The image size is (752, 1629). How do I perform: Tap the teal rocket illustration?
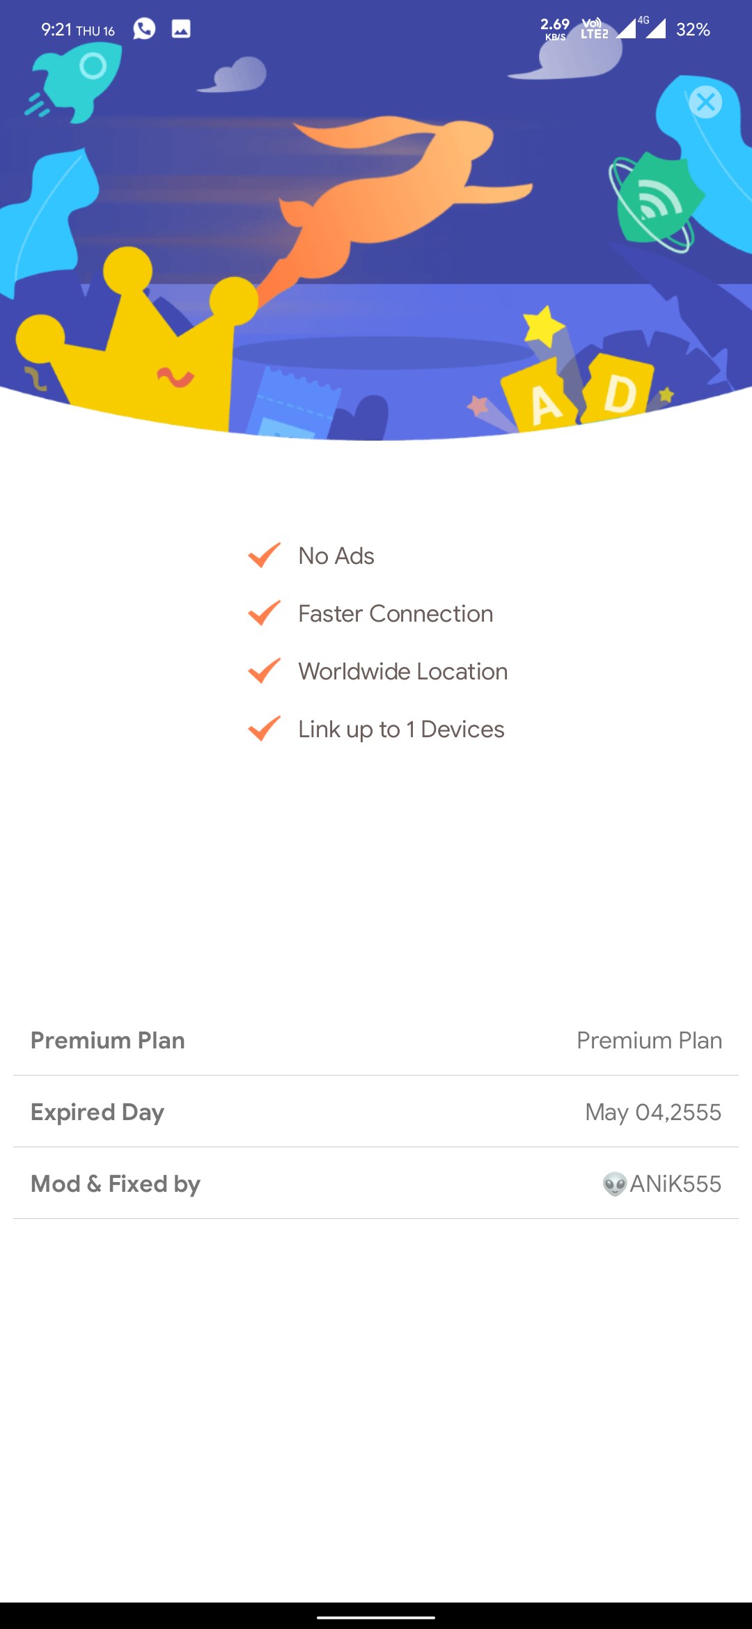pyautogui.click(x=75, y=80)
